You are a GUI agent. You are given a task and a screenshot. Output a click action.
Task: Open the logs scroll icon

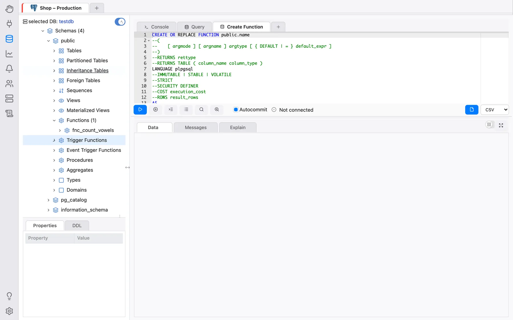(x=9, y=113)
